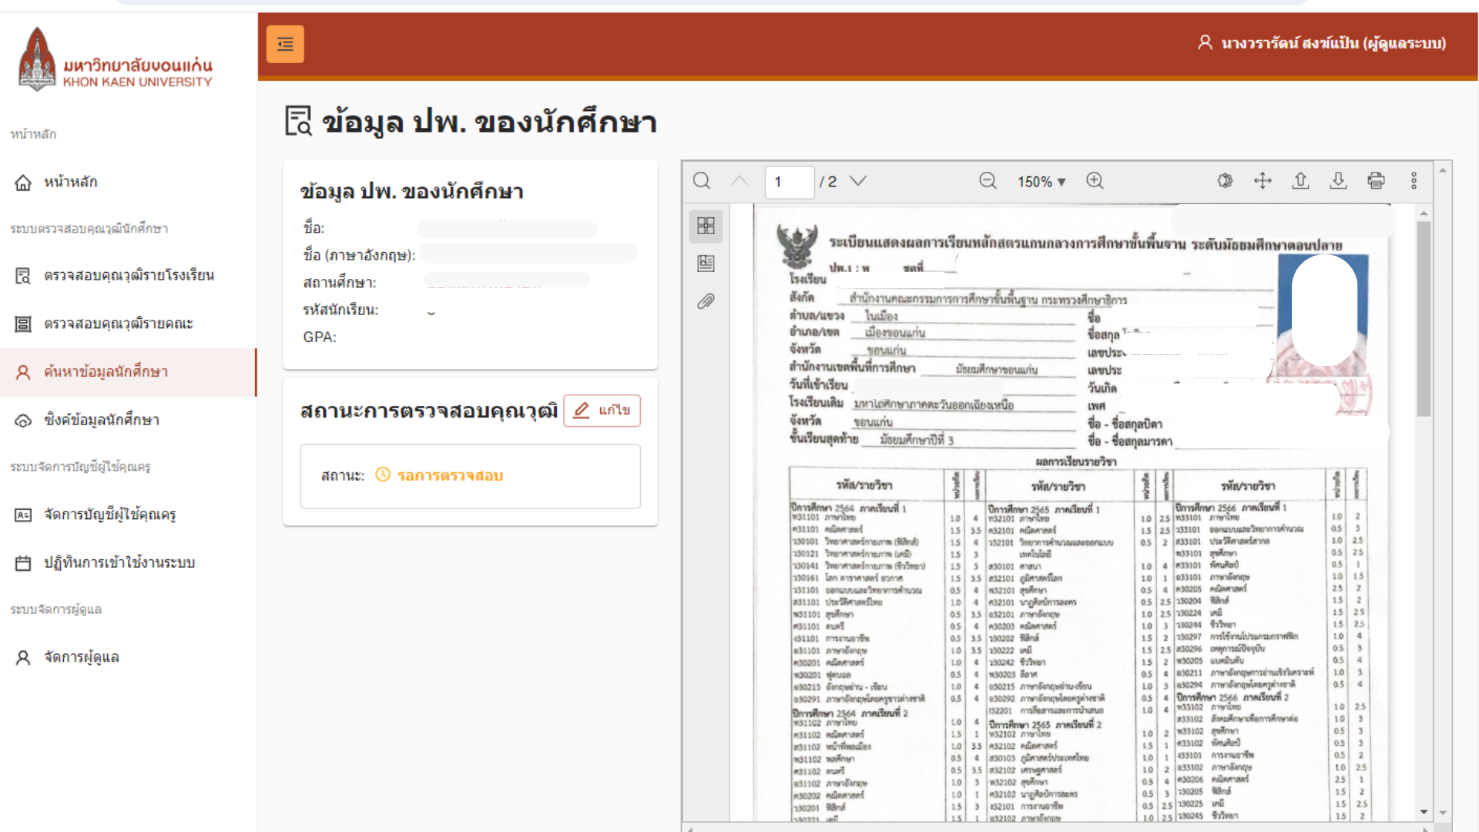1479x832 pixels.
Task: Go to next page chevron
Action: (x=858, y=181)
